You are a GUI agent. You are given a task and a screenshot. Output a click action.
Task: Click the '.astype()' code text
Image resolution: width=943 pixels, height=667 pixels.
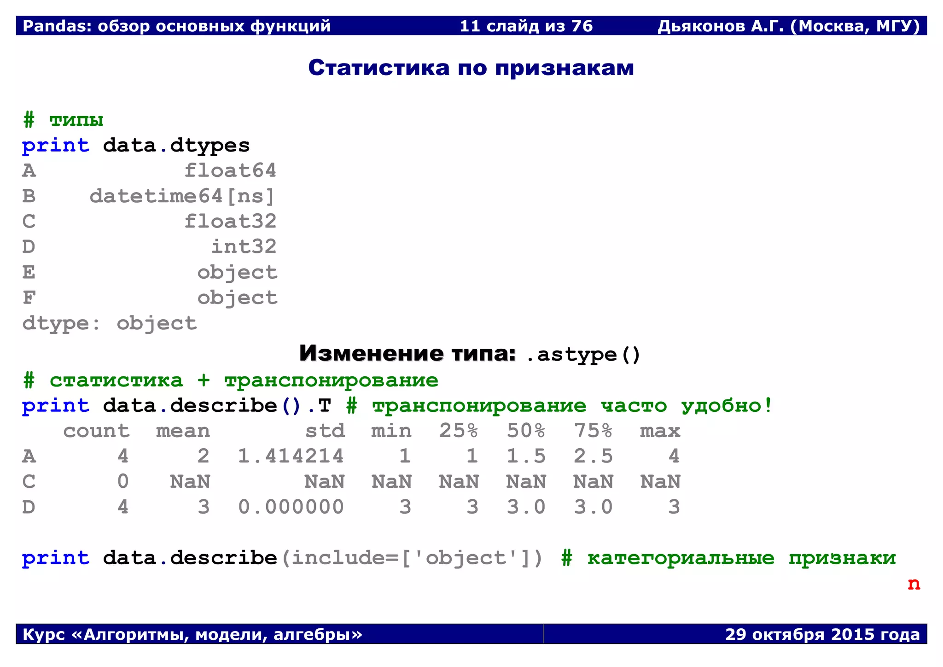click(x=583, y=355)
